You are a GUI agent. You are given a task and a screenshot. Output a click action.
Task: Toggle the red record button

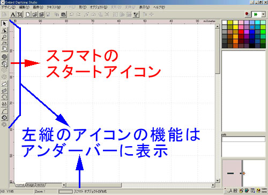point(248,15)
